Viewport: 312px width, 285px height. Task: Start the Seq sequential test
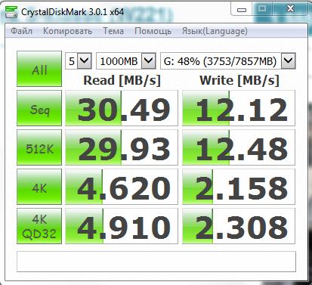39,108
